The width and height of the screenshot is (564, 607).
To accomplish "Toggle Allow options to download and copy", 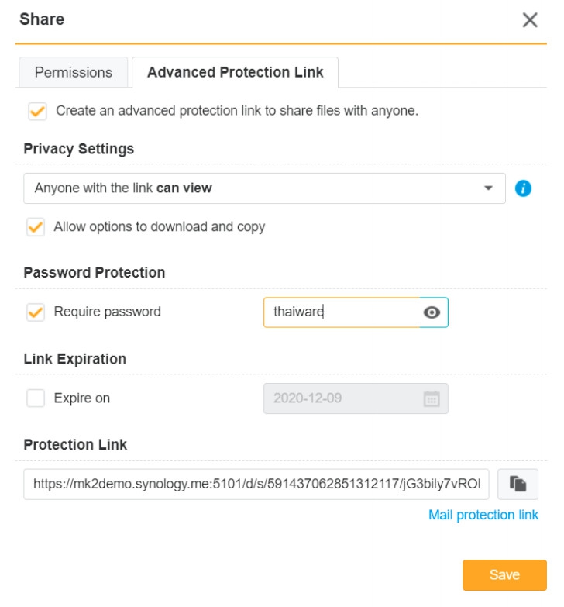I will click(36, 227).
